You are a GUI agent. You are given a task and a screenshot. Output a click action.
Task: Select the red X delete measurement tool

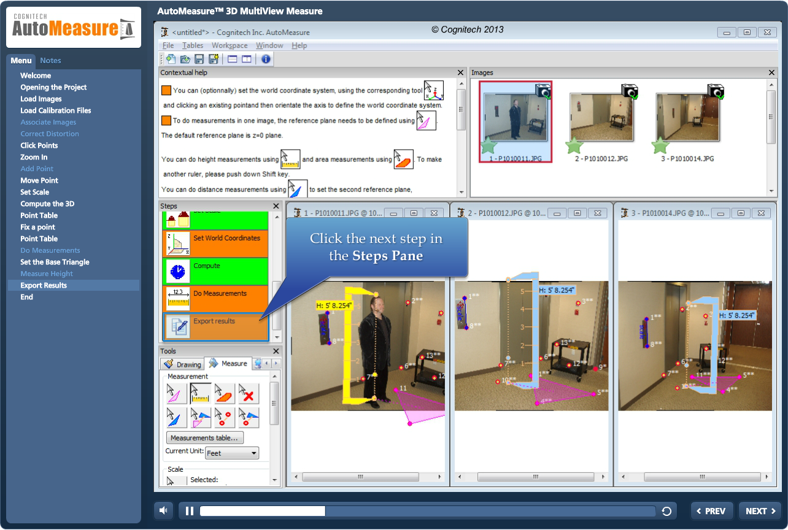pyautogui.click(x=249, y=393)
